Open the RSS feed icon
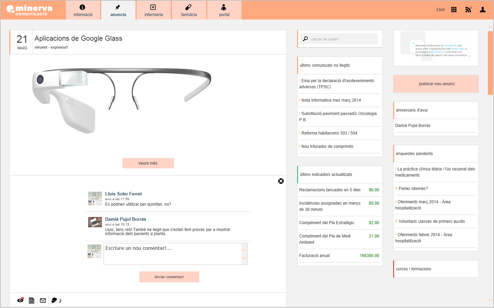The height and width of the screenshot is (308, 494). point(468,10)
